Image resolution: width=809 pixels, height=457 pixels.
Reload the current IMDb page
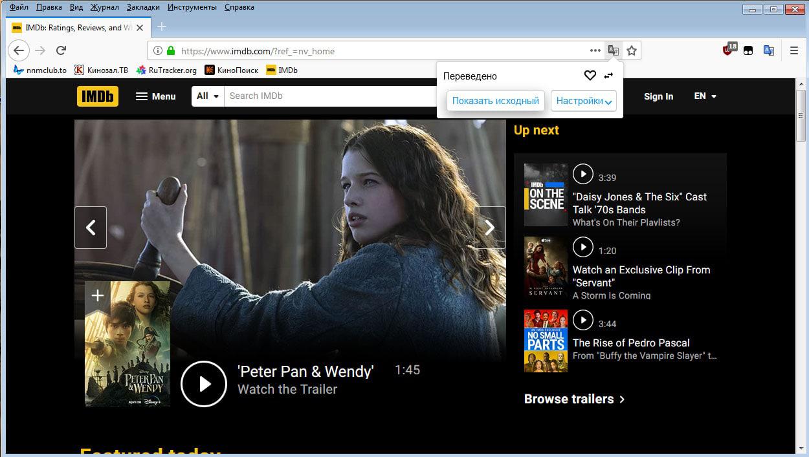pos(61,50)
